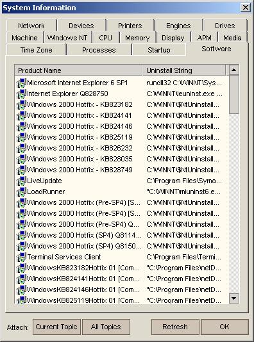
Task: Click the icon for WindowsKB824146Hotfix 01 row
Action: pos(21,290)
